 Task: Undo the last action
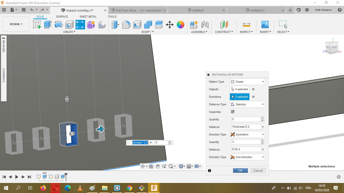(x=32, y=10)
